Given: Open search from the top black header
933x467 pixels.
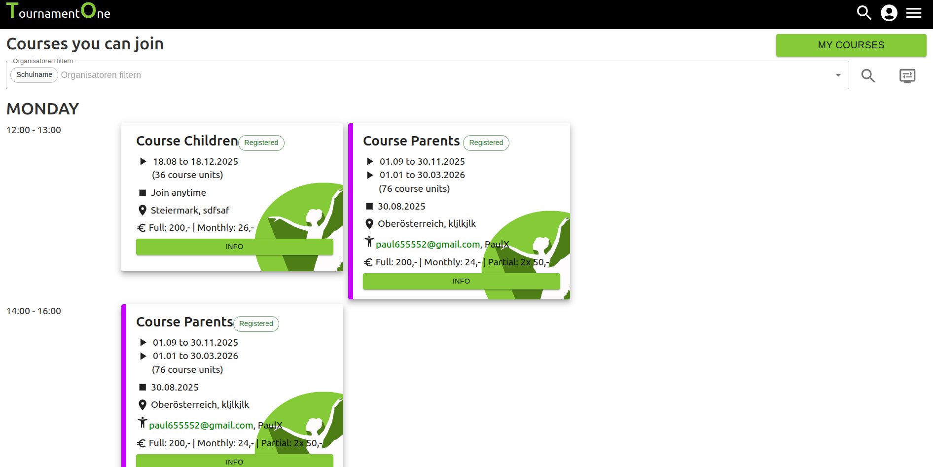Looking at the screenshot, I should 864,13.
